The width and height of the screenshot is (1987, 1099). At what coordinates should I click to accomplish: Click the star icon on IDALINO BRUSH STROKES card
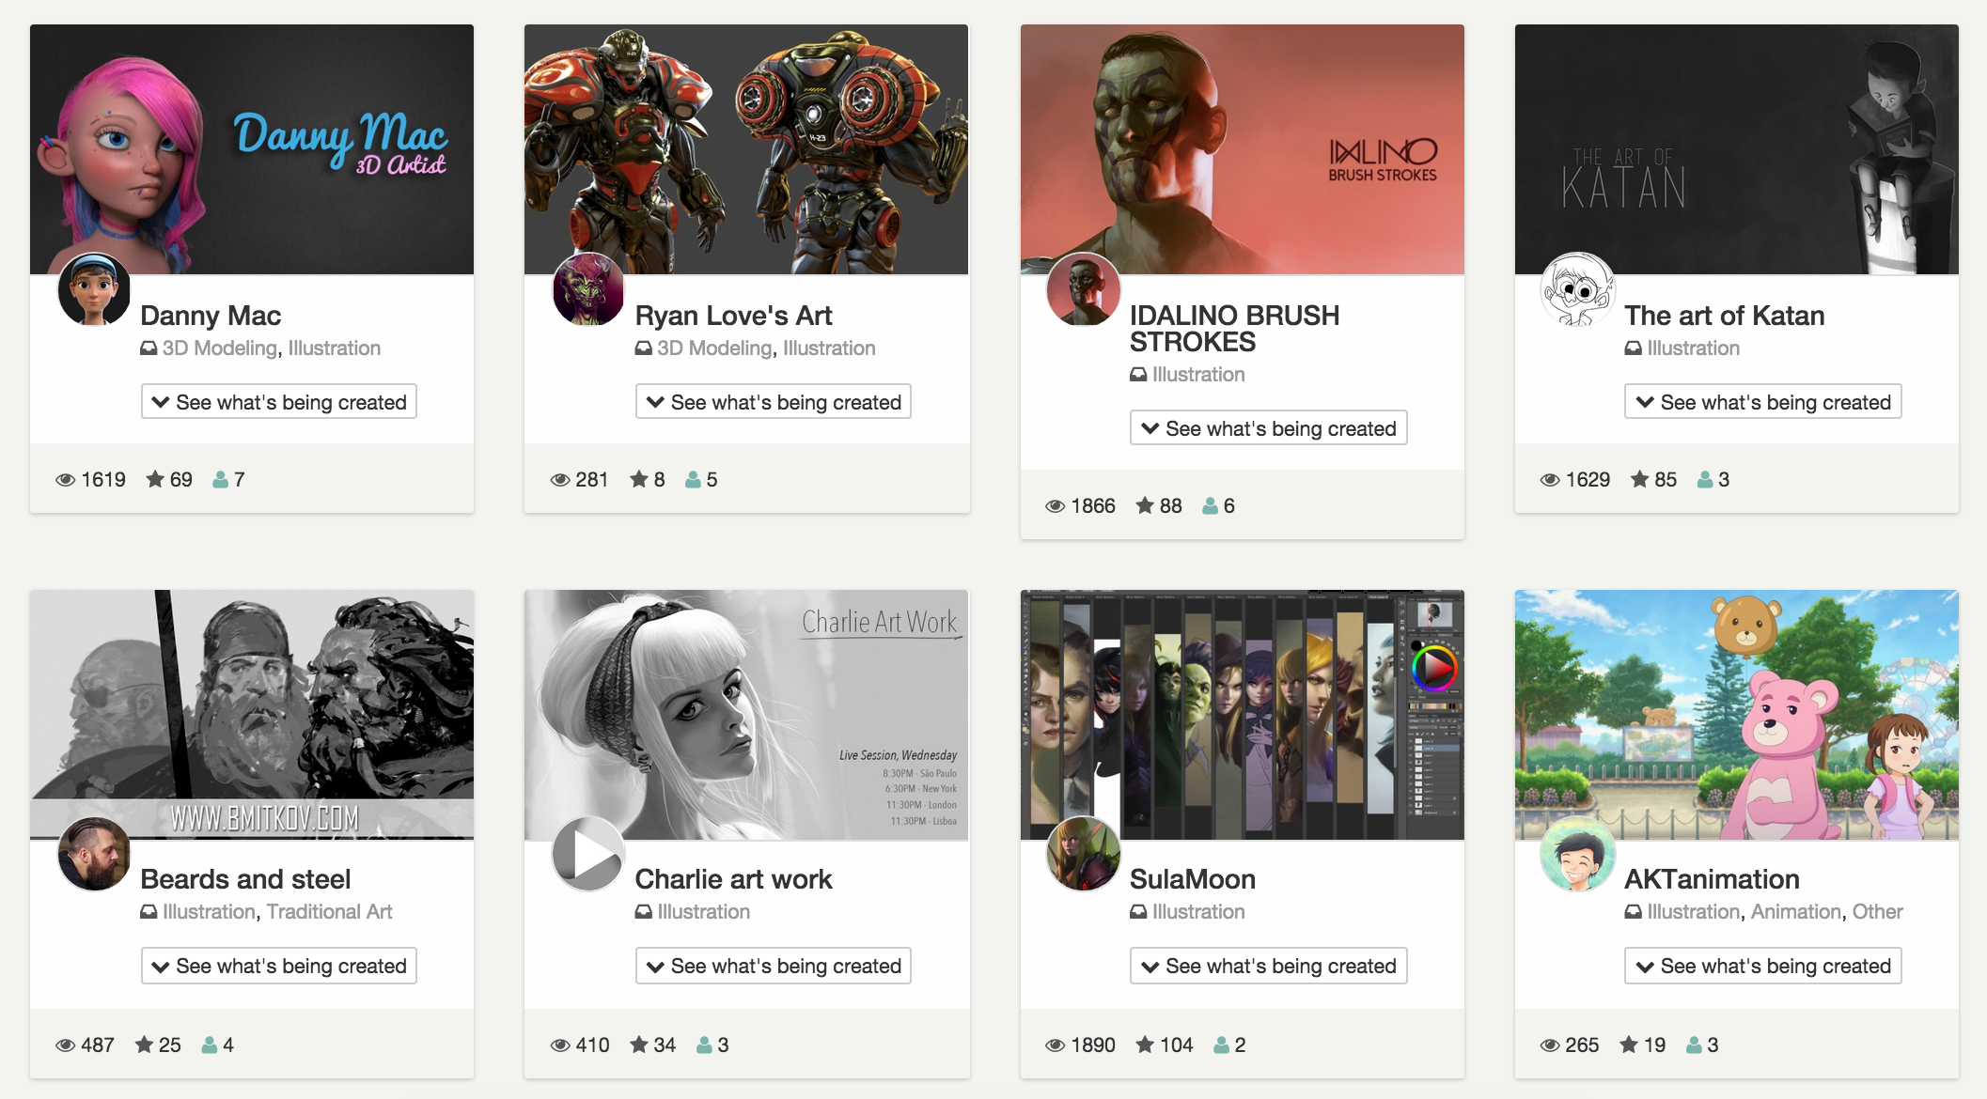point(1145,506)
